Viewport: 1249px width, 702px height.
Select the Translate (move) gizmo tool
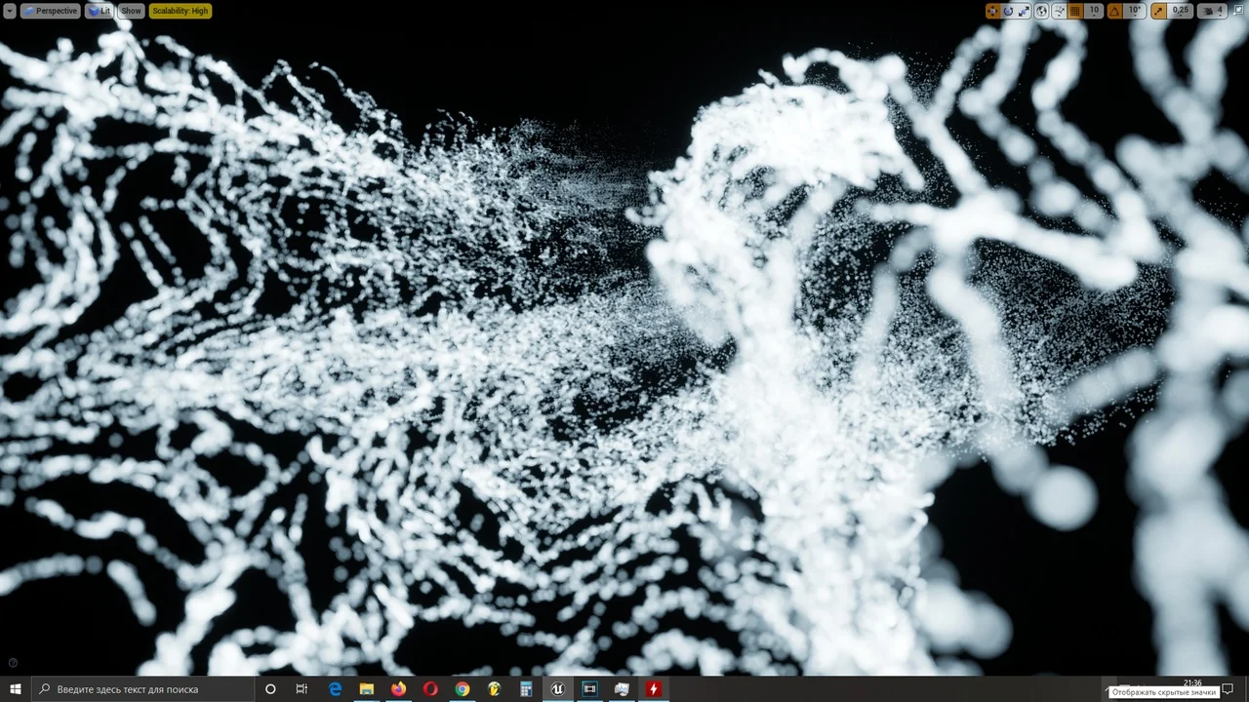click(992, 11)
